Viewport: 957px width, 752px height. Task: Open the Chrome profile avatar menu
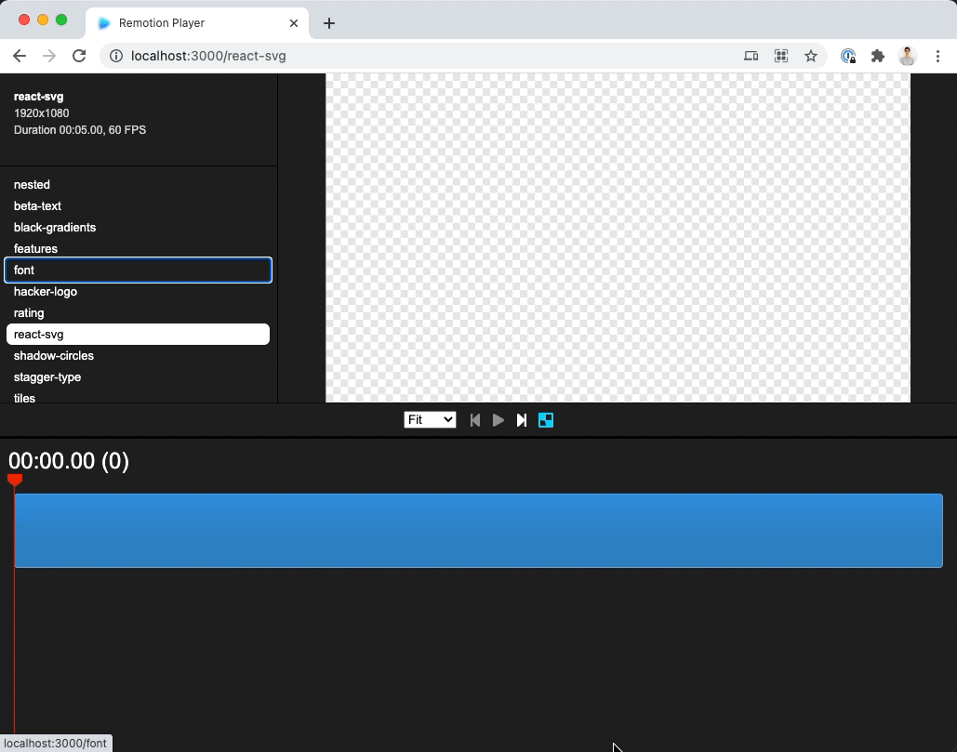[907, 56]
